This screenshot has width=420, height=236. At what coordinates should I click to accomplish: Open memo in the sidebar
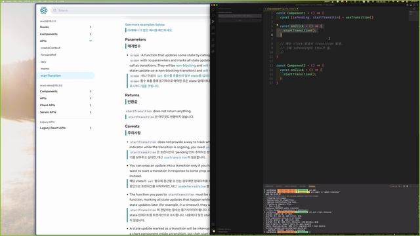coord(45,69)
